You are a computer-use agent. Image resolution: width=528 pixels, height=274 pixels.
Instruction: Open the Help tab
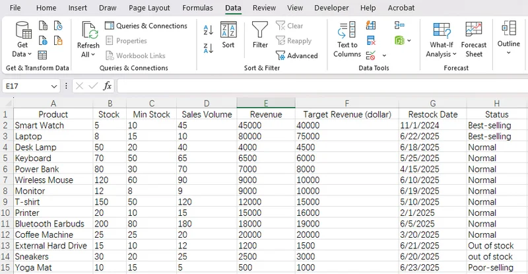(368, 8)
